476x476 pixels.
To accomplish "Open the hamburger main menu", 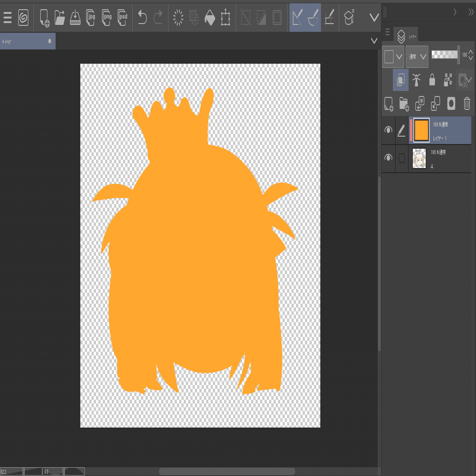I will tap(7, 18).
